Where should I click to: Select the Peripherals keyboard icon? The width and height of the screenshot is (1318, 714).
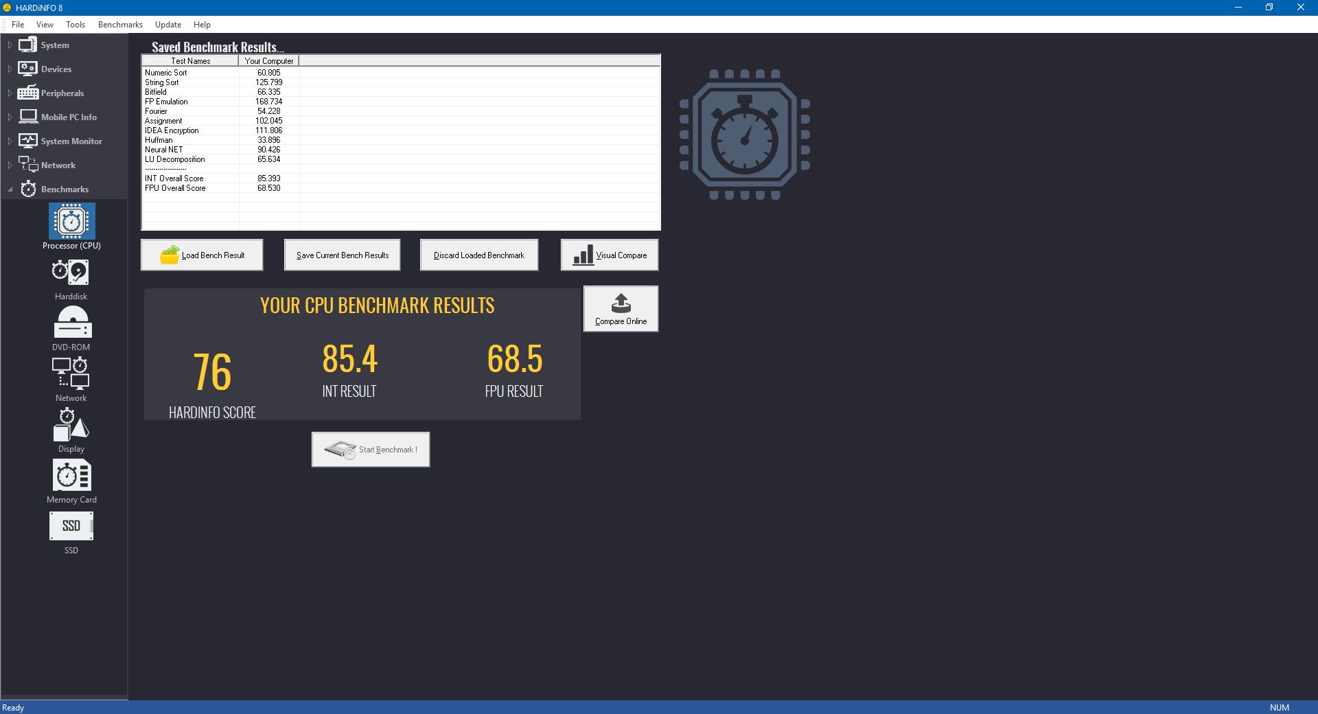click(x=27, y=93)
